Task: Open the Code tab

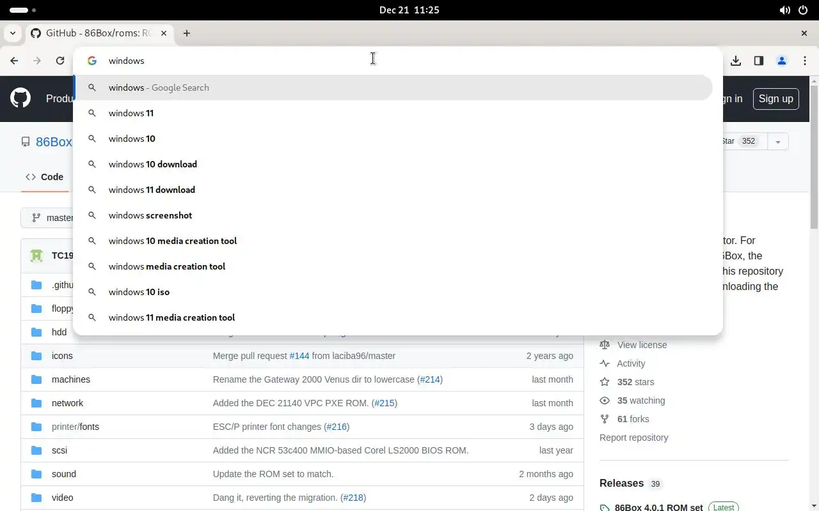Action: pos(44,177)
